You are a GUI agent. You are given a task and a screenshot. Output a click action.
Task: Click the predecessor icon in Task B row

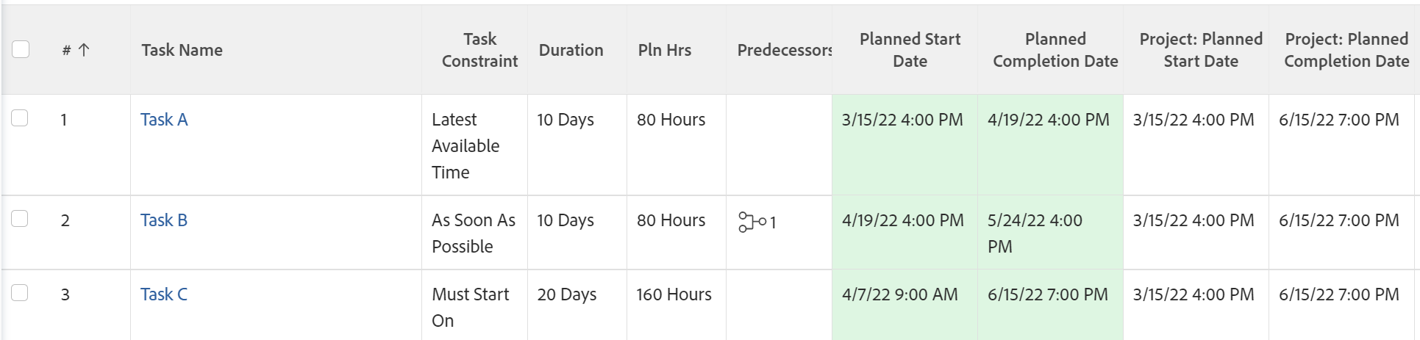pyautogui.click(x=752, y=222)
